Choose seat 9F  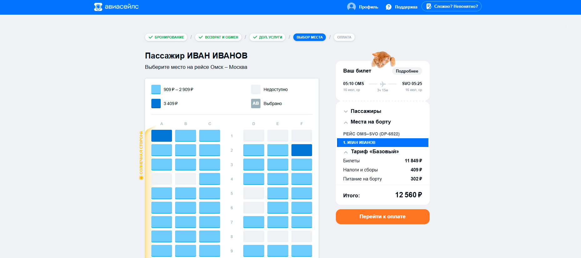[x=302, y=251]
